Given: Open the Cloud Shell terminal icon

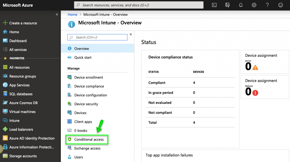Looking at the screenshot, I should coord(214,5).
